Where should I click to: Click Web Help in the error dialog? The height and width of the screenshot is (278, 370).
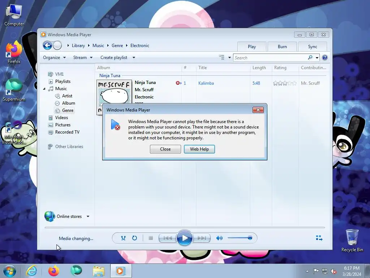[x=199, y=149]
